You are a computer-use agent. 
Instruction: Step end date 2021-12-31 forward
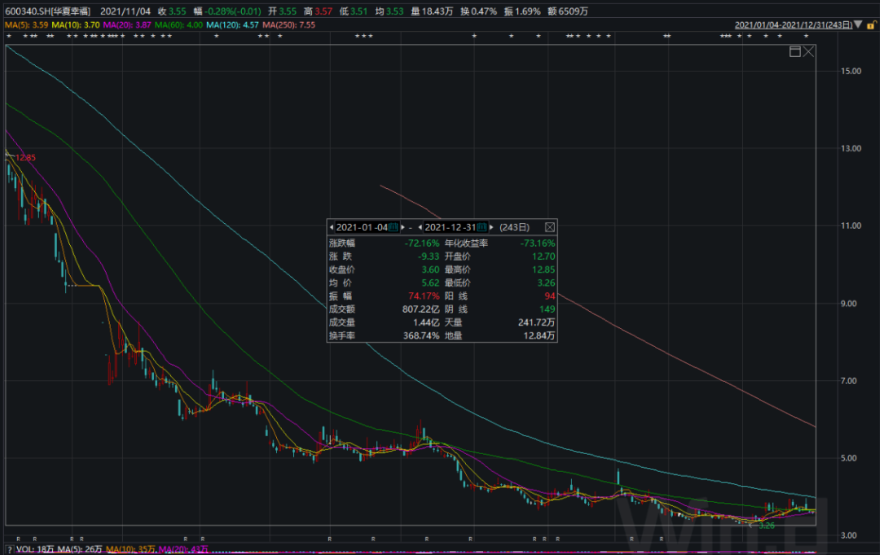[491, 227]
